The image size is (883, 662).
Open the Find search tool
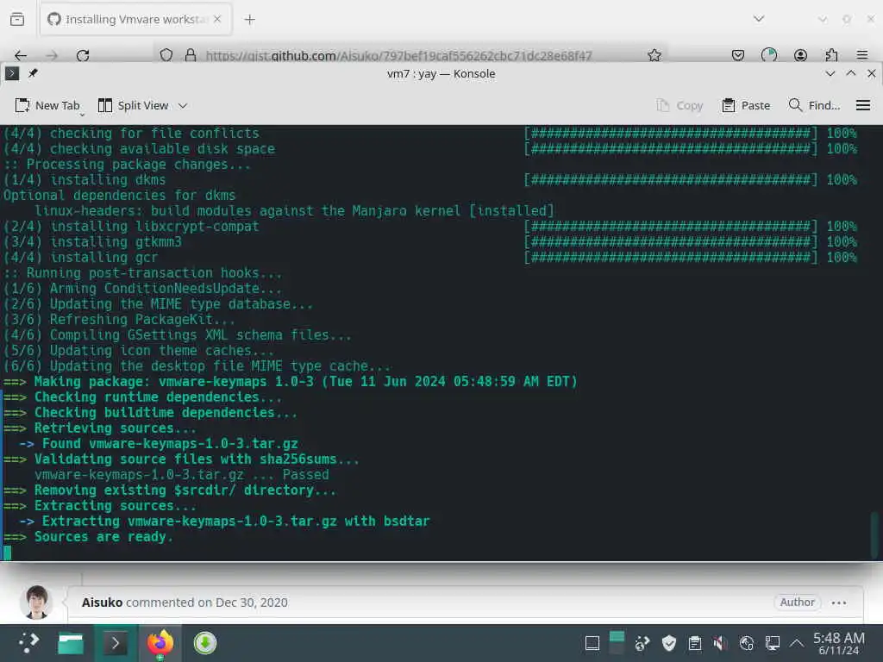click(814, 105)
